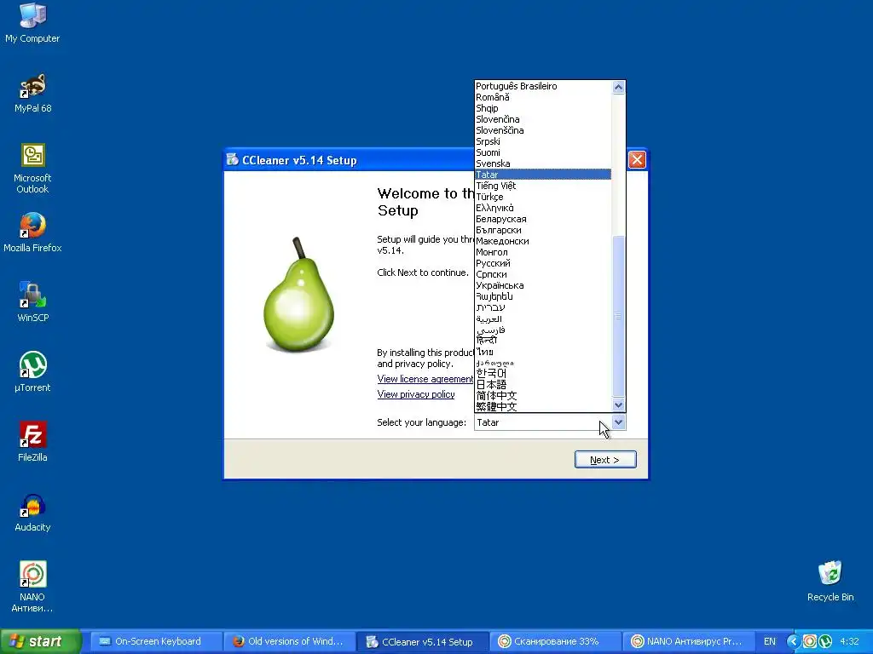
Task: Switch to NANO Антивирус Pr... taskbar window
Action: (x=689, y=641)
